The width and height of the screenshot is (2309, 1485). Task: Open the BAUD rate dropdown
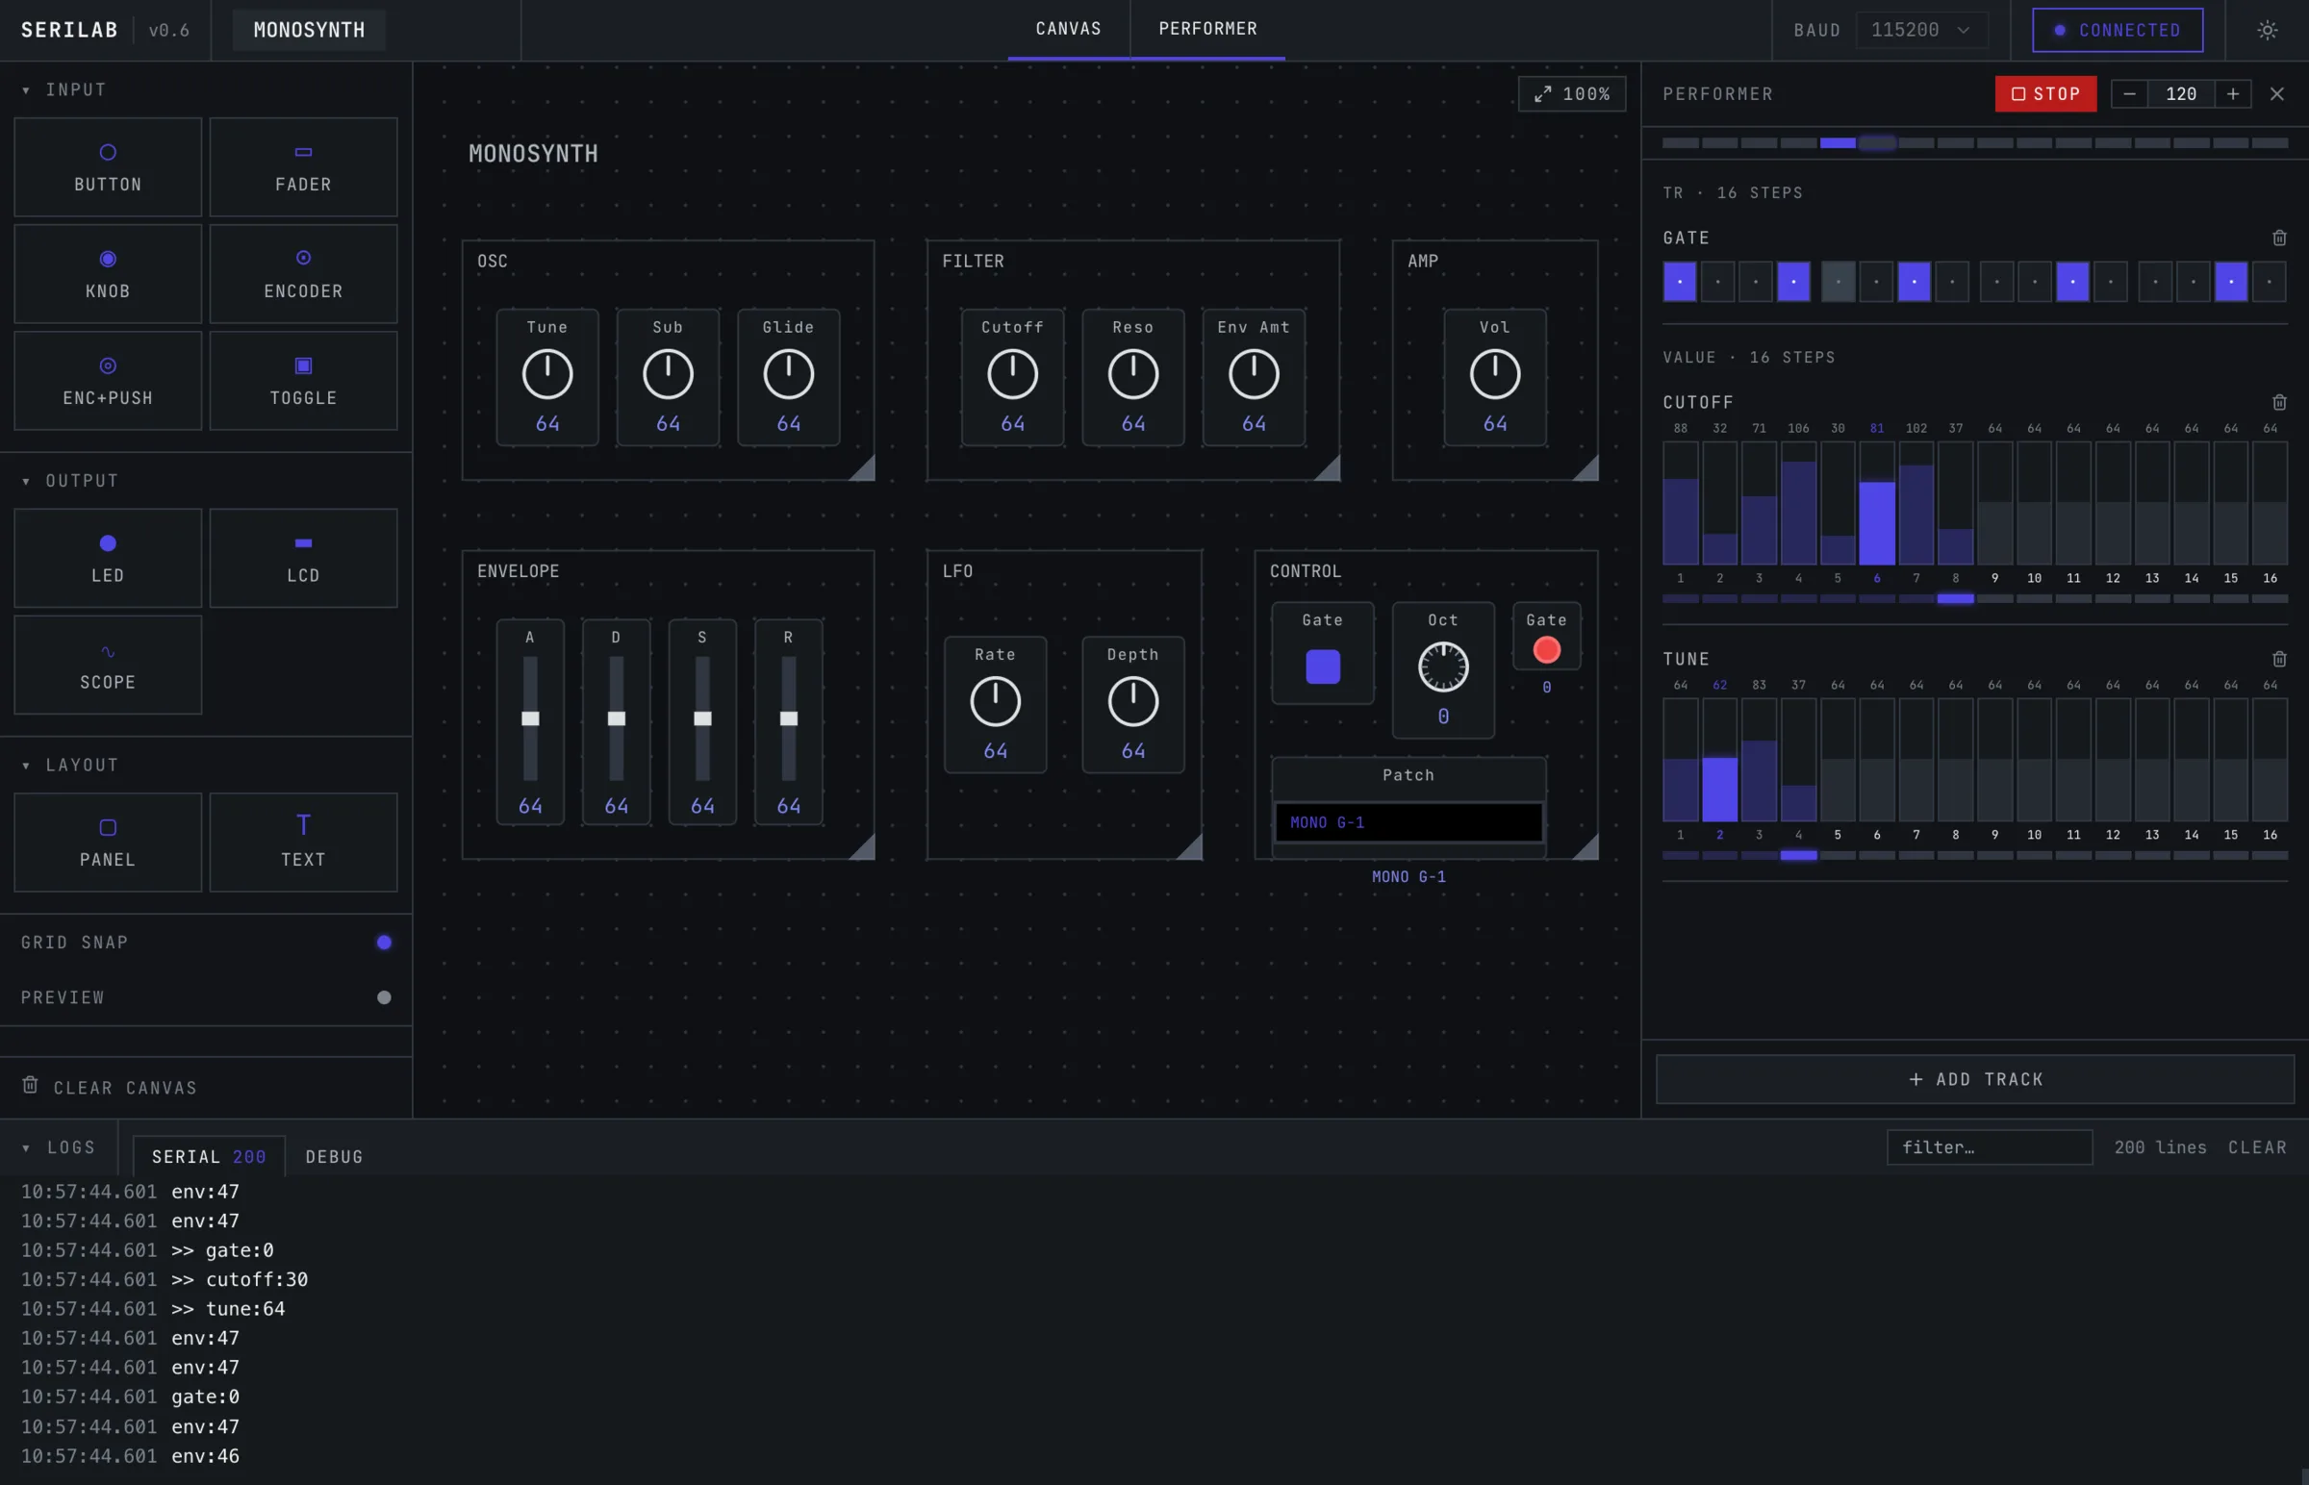[x=1922, y=30]
